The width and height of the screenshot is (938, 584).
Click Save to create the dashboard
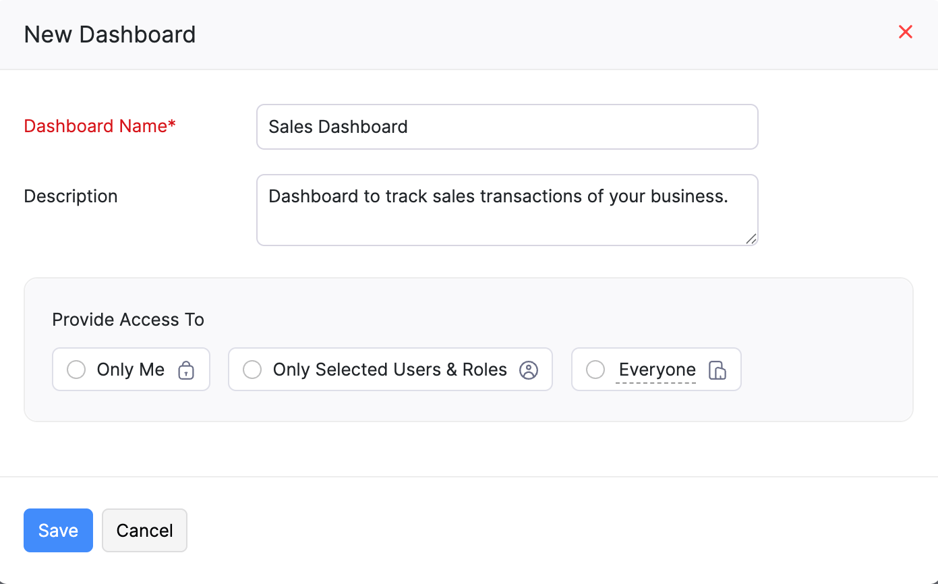click(x=58, y=530)
